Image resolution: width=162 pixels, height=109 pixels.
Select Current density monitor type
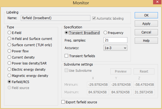tap(9, 57)
